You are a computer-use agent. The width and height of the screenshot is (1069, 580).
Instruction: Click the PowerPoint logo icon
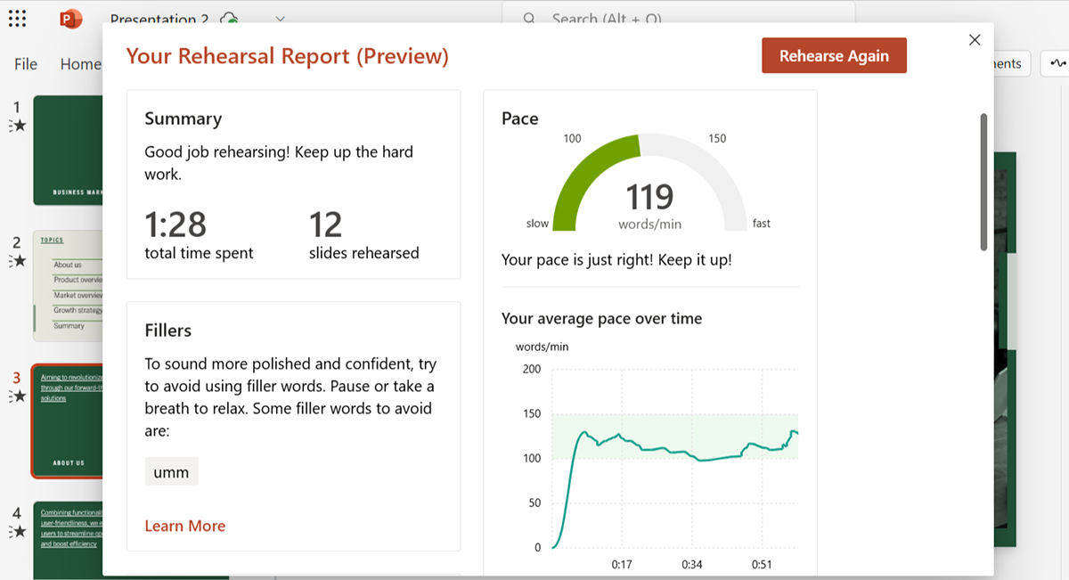click(x=69, y=19)
